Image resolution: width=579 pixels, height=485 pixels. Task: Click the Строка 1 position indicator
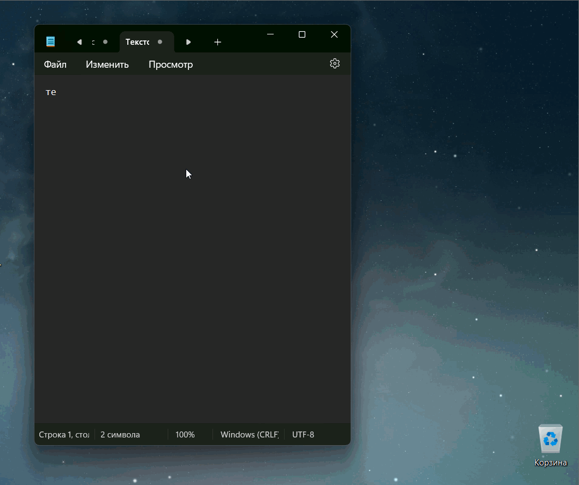pyautogui.click(x=64, y=435)
